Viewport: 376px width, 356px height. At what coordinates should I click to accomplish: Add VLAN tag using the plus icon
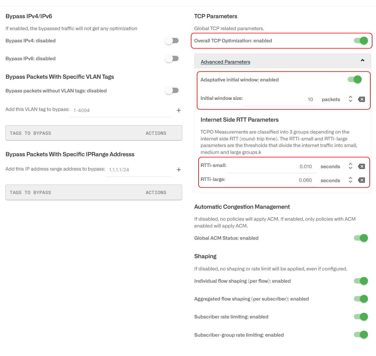179,110
